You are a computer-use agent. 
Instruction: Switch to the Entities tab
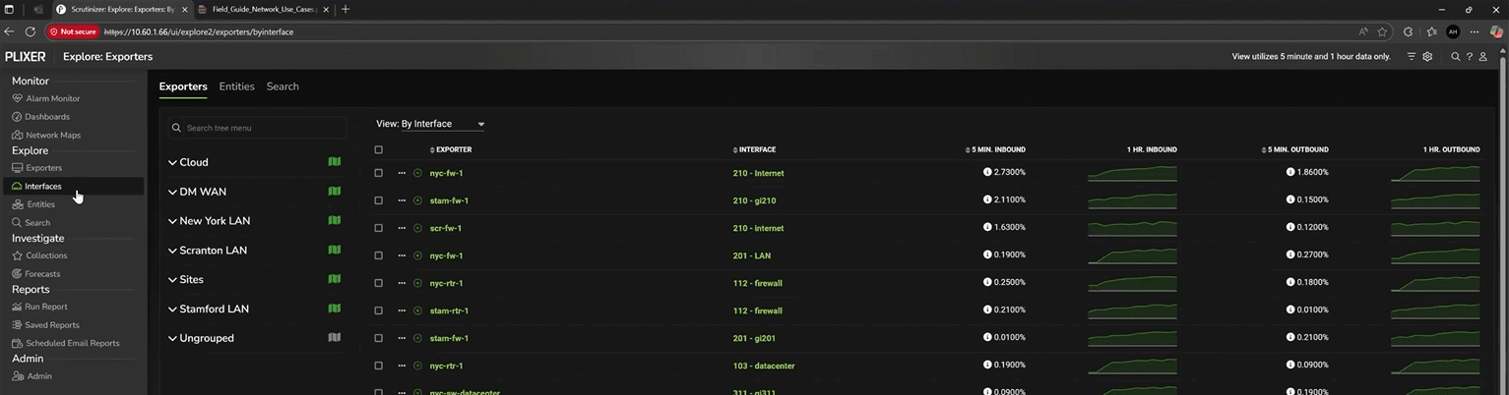(x=236, y=86)
